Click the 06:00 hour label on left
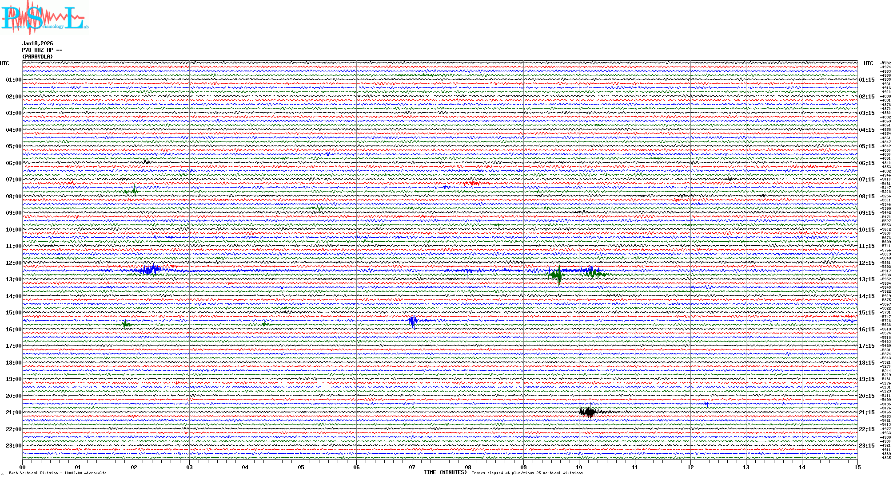This screenshot has width=893, height=479. pyautogui.click(x=13, y=163)
